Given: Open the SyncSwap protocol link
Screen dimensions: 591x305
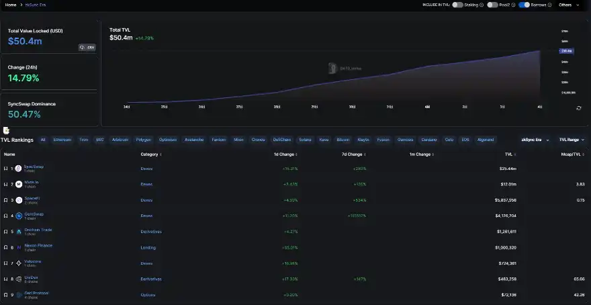Looking at the screenshot, I should (34, 167).
